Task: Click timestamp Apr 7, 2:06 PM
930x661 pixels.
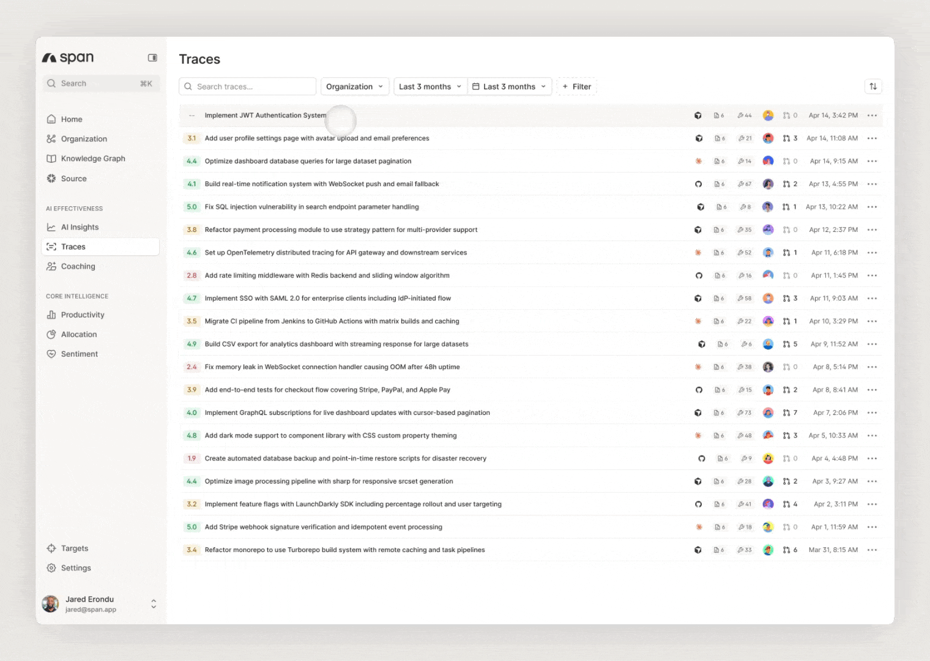Action: click(835, 413)
